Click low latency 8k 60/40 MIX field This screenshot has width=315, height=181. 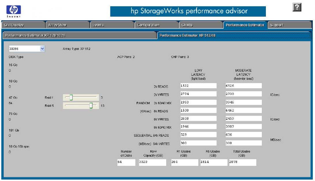click(198, 127)
